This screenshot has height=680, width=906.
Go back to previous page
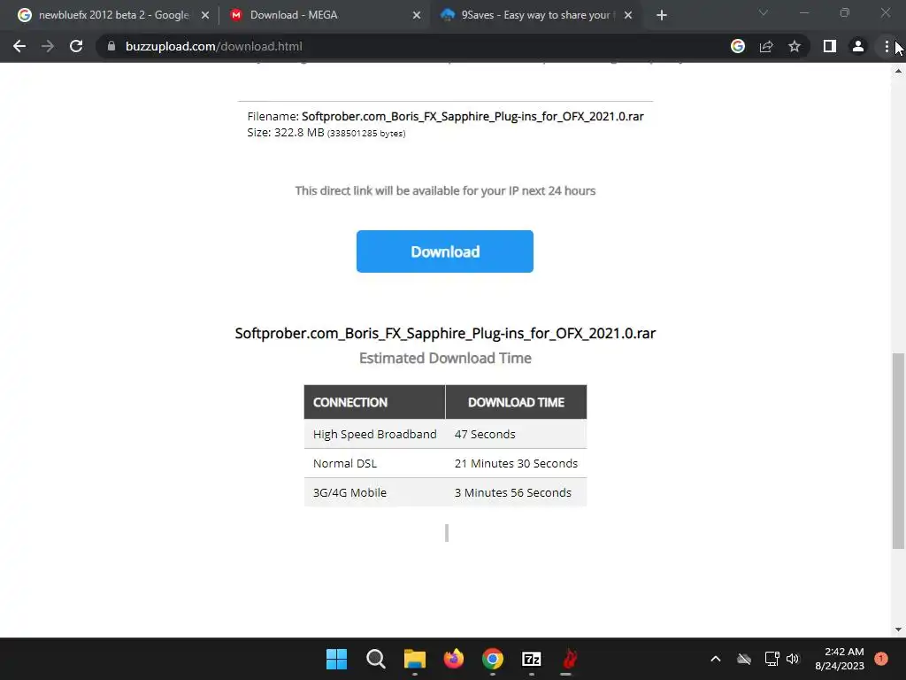tap(19, 46)
